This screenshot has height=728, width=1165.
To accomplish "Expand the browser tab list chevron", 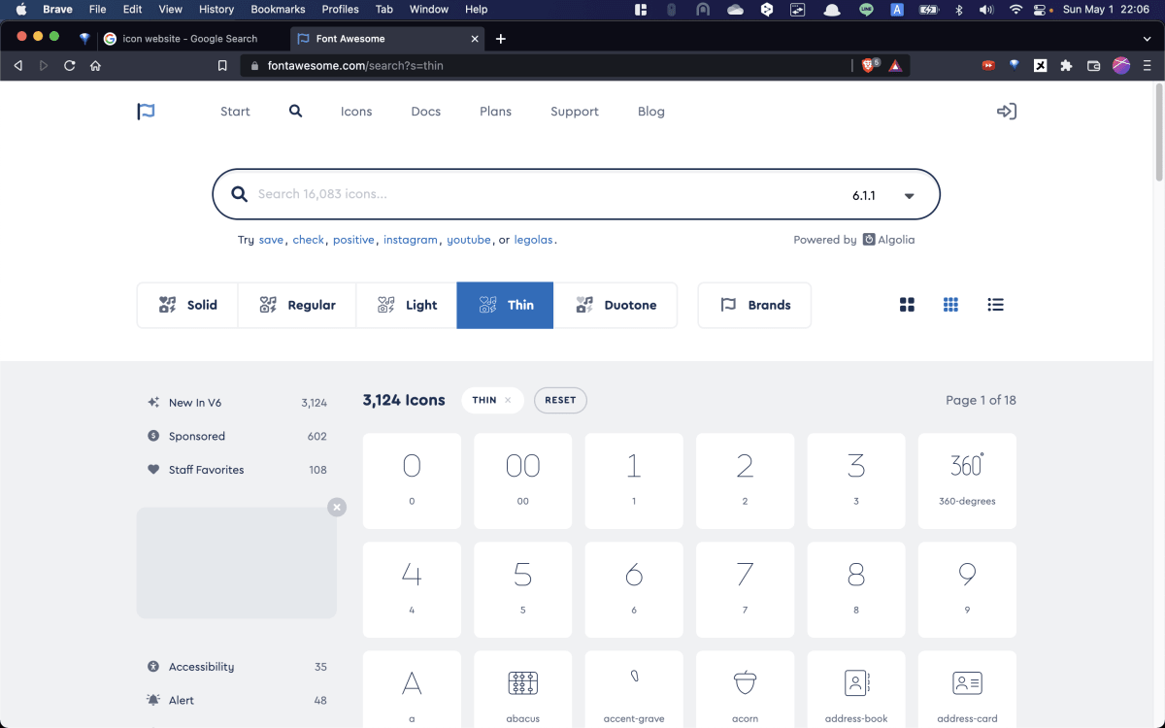I will point(1147,39).
